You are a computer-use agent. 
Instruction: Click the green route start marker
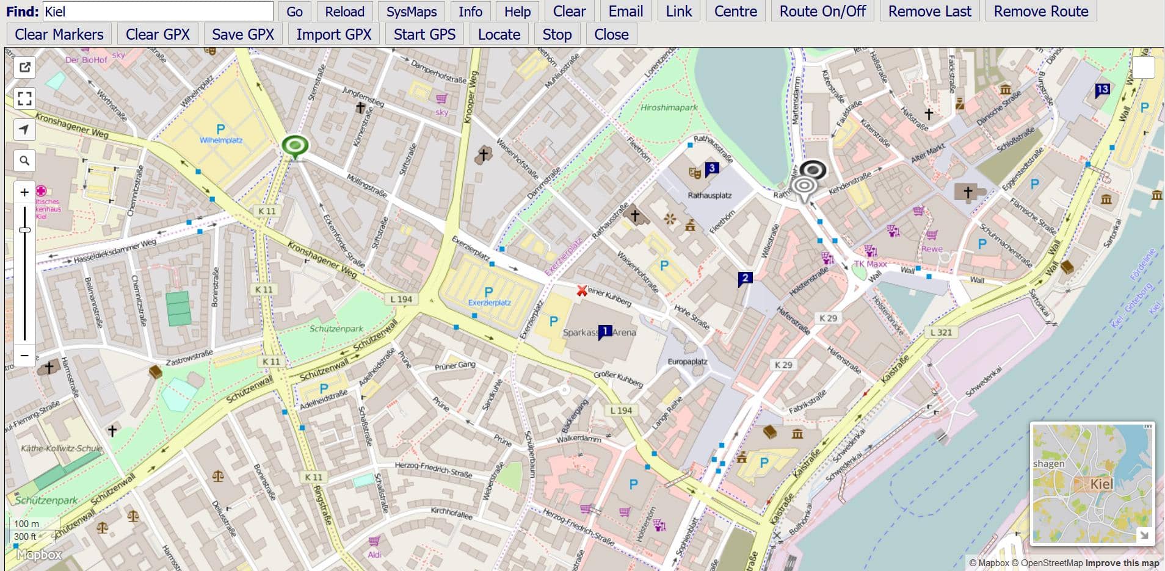pyautogui.click(x=295, y=146)
